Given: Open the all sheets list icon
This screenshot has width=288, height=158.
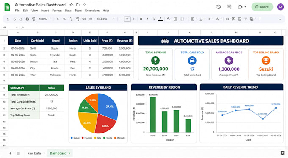Looking at the screenshot, I should [18, 153].
